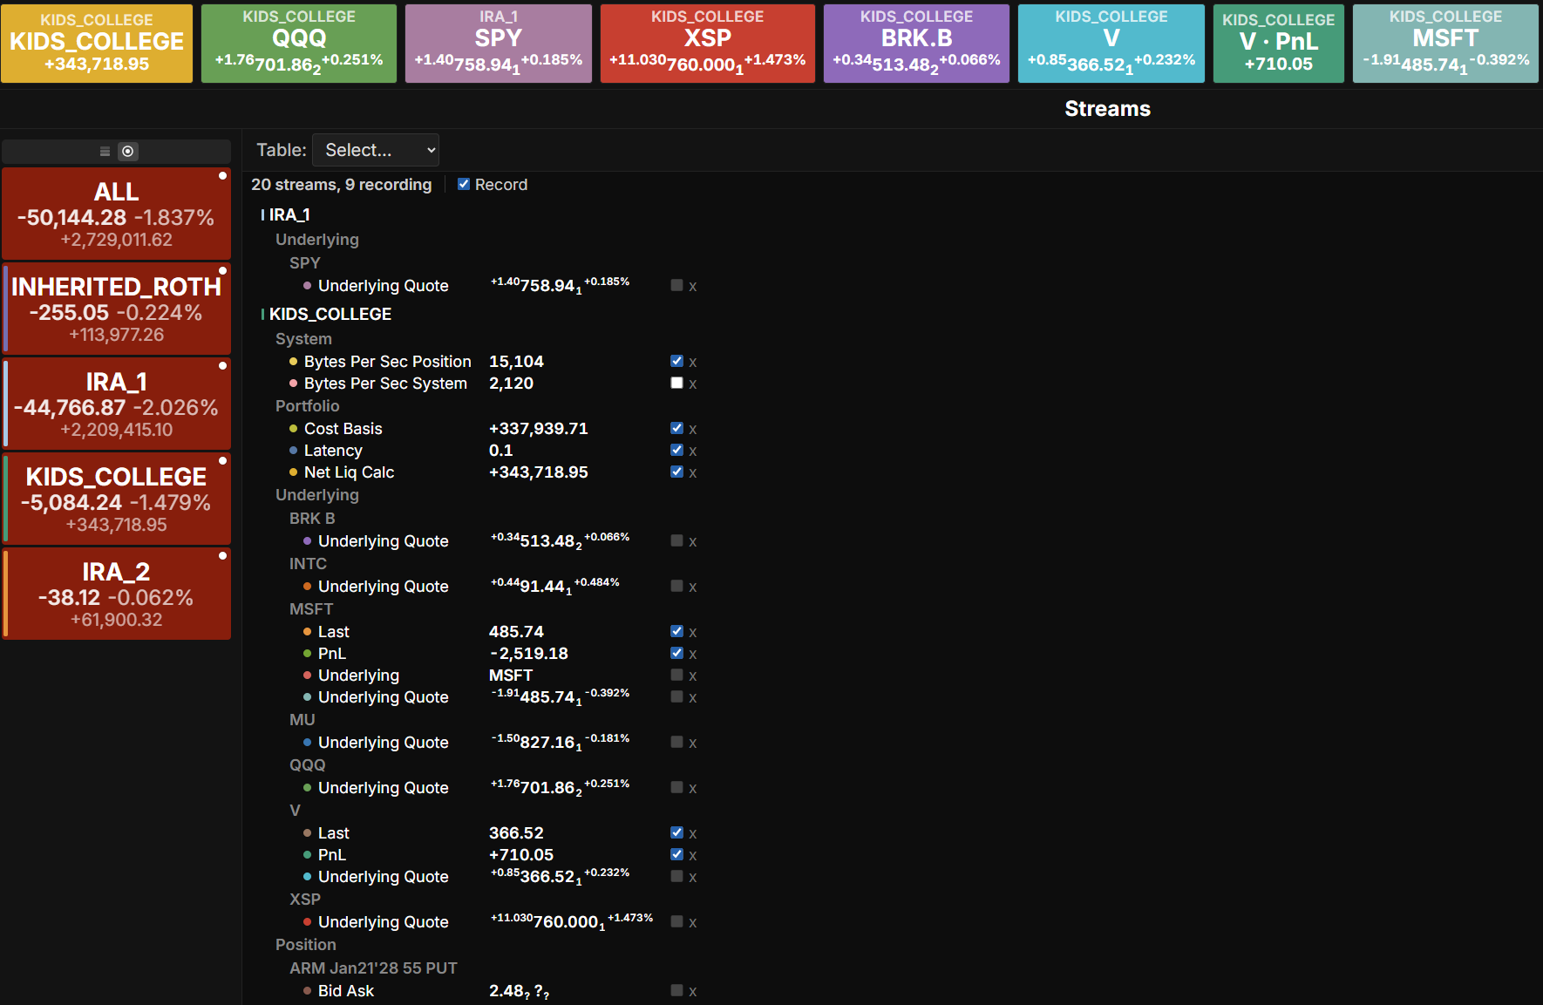
Task: Remove the V PnL stream
Action: tap(693, 856)
